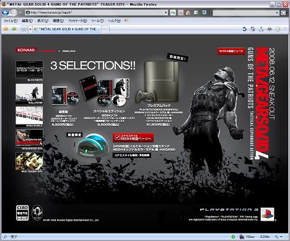This screenshot has height=241, width=290.
Task: Click the 完了 status text
Action: coord(14,237)
